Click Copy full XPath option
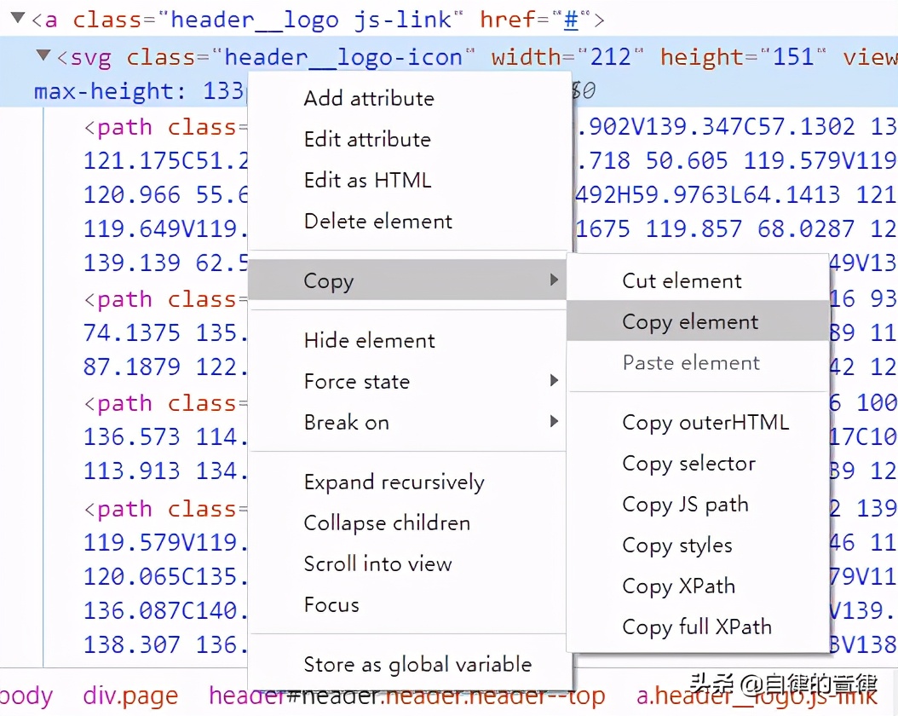Screen dimensions: 898x716 [696, 626]
